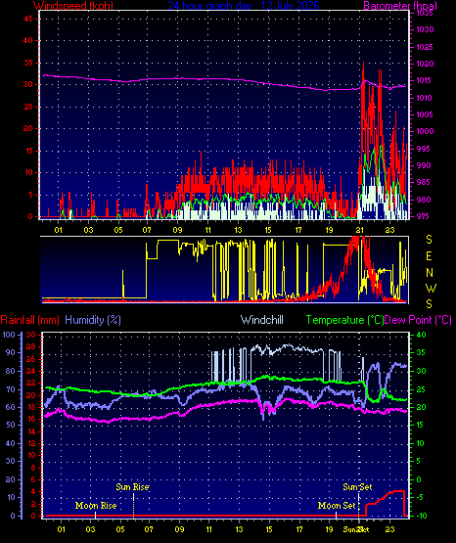Click the 1025 barometer axis value
The image size is (456, 543).
(x=425, y=47)
